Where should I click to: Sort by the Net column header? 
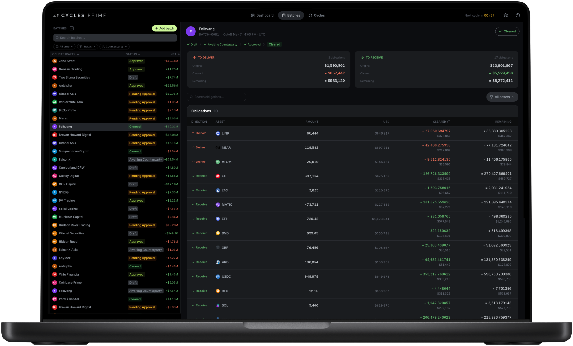point(175,54)
